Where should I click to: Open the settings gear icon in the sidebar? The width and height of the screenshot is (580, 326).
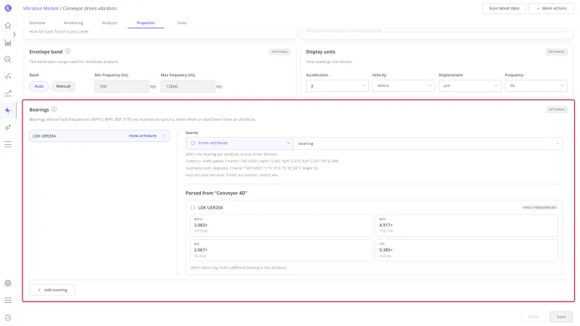pos(8,283)
